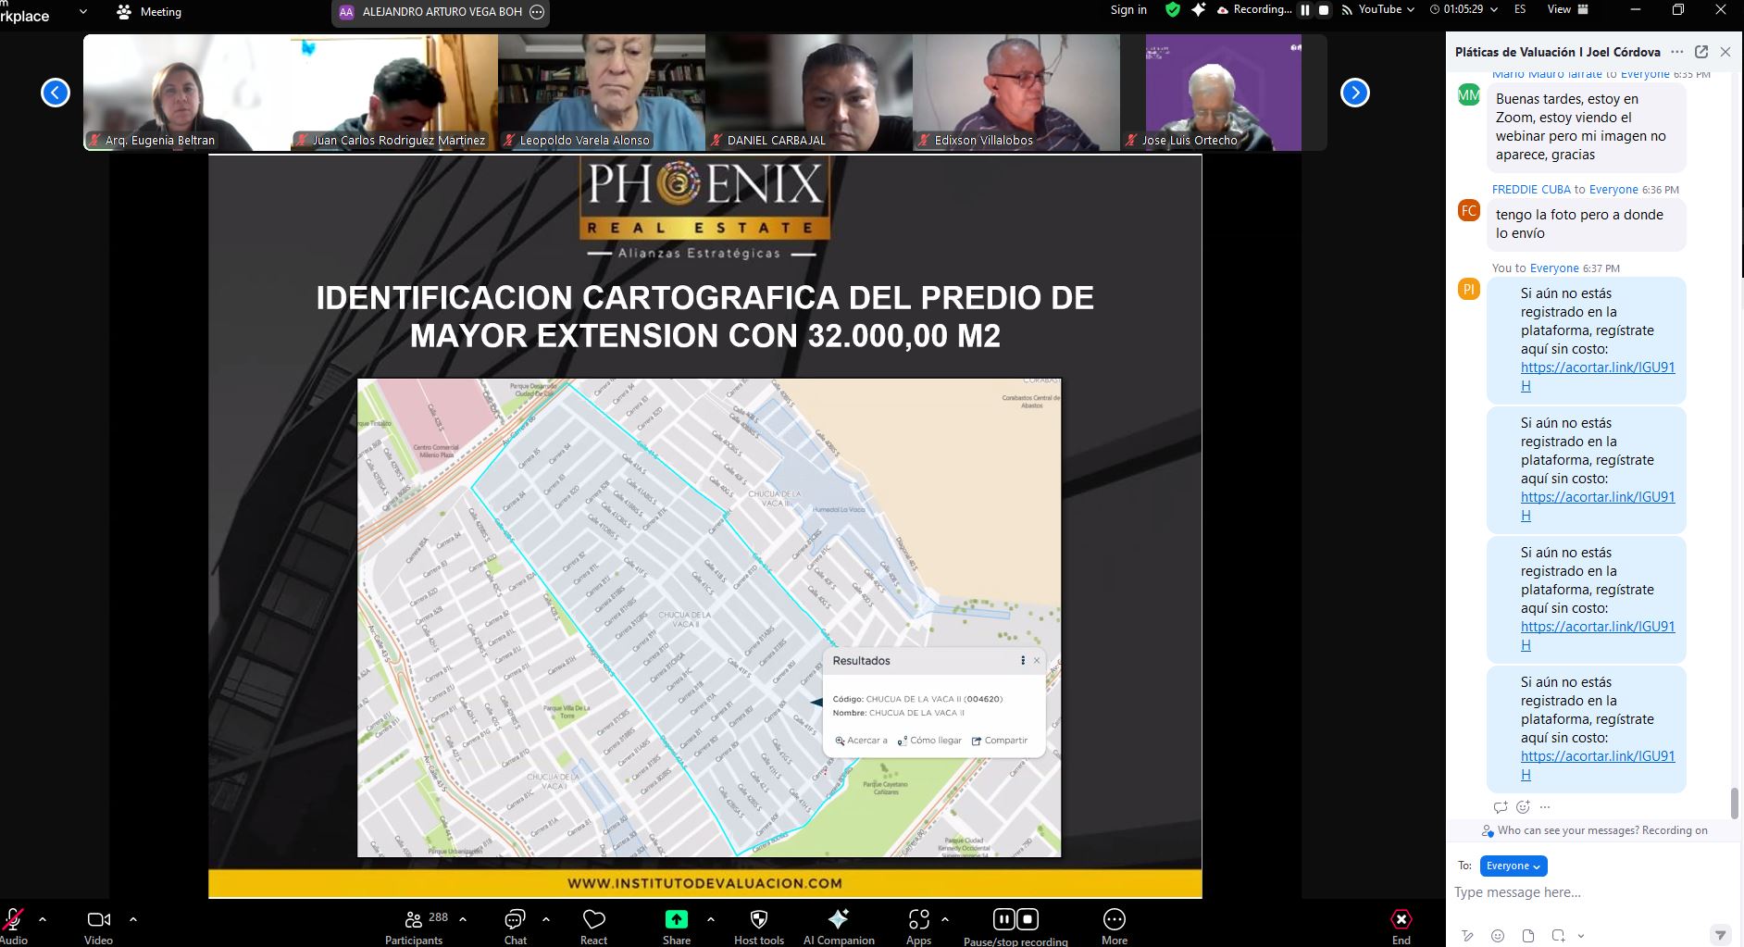Screen dimensions: 1744x947
Task: Expand the Participants options arrow
Action: click(x=463, y=919)
